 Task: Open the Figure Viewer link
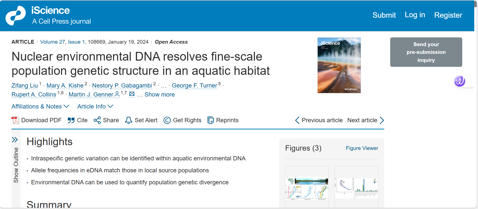point(362,148)
